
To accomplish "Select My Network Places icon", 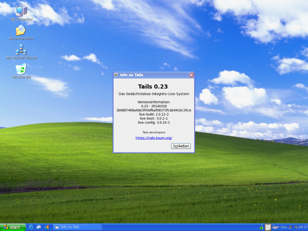I will (21, 52).
